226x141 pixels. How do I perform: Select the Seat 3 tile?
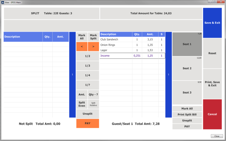(x=187, y=92)
